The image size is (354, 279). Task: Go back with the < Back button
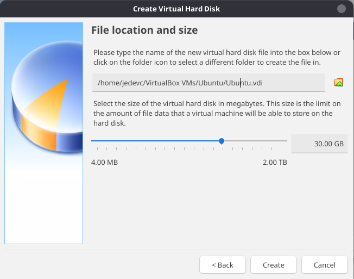[223, 264]
